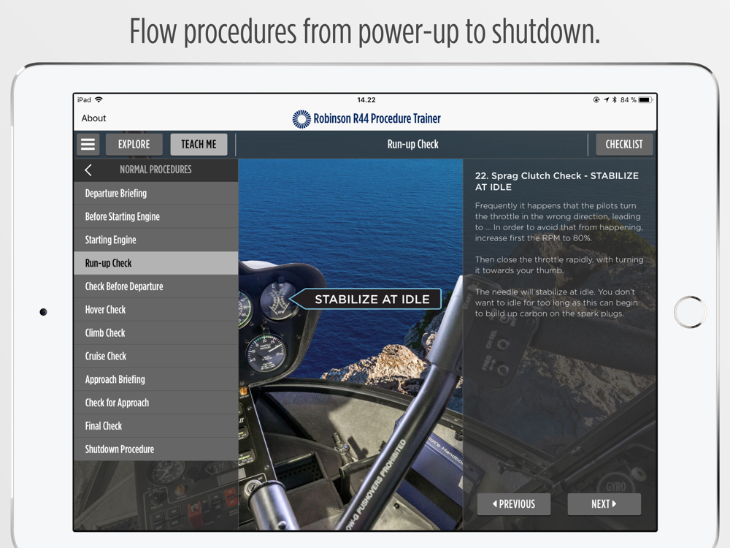
Task: Click the 14.22 clock in status bar
Action: point(366,99)
